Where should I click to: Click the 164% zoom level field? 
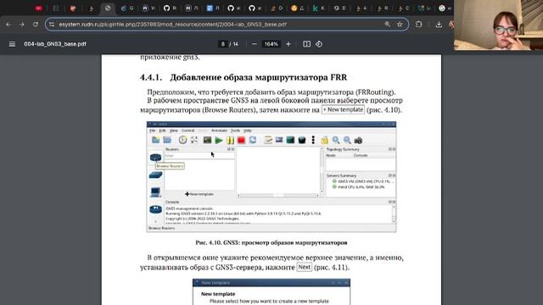coord(271,44)
